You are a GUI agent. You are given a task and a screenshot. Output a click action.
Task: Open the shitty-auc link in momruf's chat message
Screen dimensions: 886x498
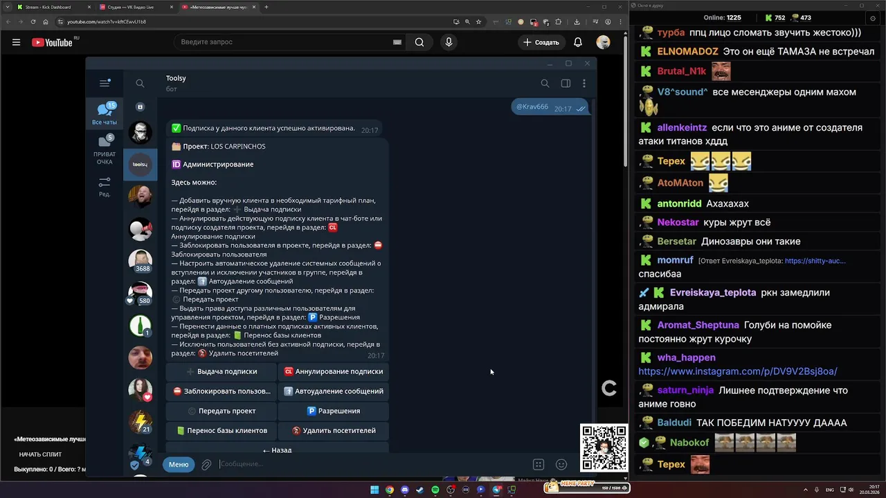pyautogui.click(x=815, y=261)
